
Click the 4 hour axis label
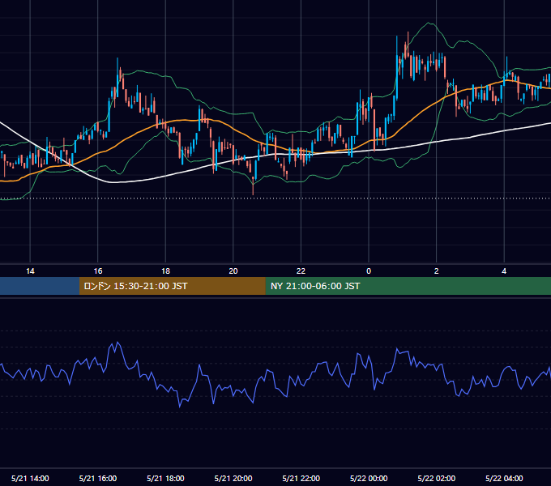tap(504, 271)
